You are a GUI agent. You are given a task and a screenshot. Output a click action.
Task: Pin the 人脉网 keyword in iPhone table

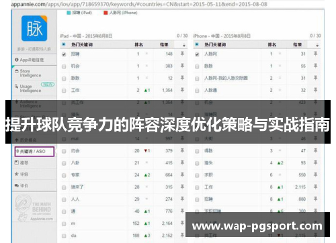315,54
